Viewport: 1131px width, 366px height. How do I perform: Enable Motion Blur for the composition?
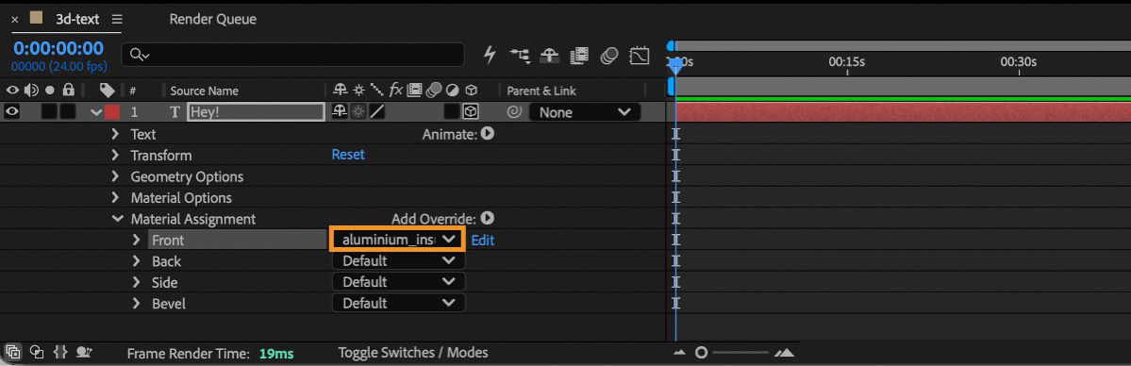coord(609,55)
